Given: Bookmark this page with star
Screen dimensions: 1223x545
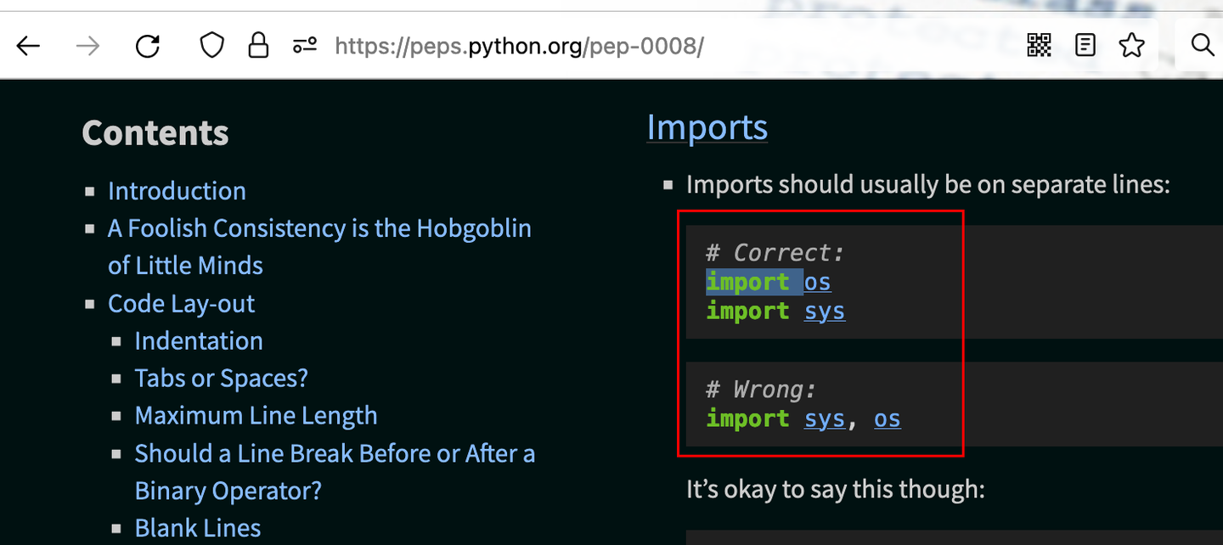Looking at the screenshot, I should click(1131, 46).
